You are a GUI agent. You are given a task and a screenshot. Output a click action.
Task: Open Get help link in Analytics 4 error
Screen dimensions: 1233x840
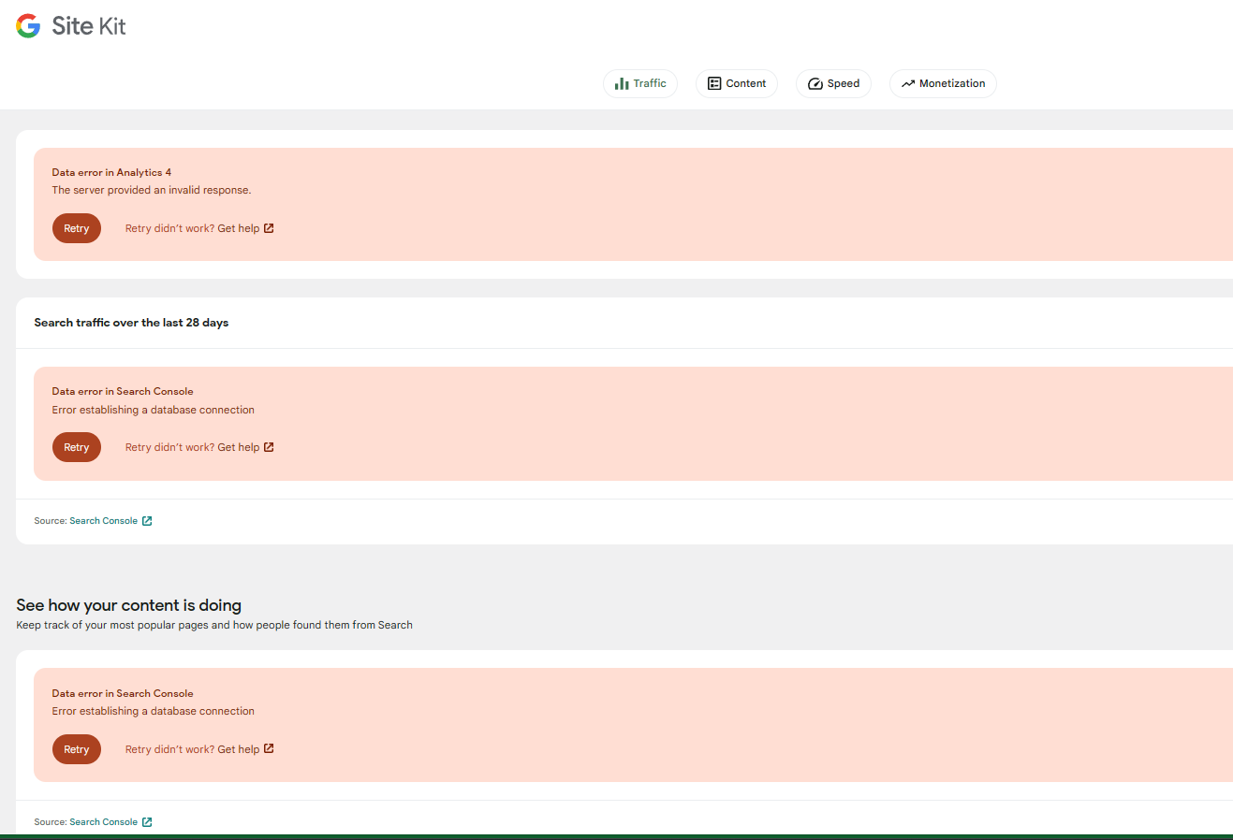click(238, 228)
